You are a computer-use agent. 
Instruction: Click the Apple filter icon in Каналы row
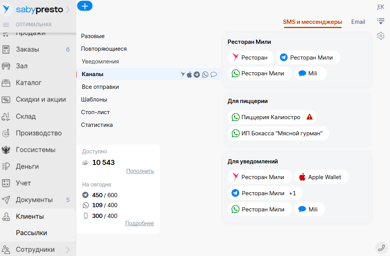(189, 75)
